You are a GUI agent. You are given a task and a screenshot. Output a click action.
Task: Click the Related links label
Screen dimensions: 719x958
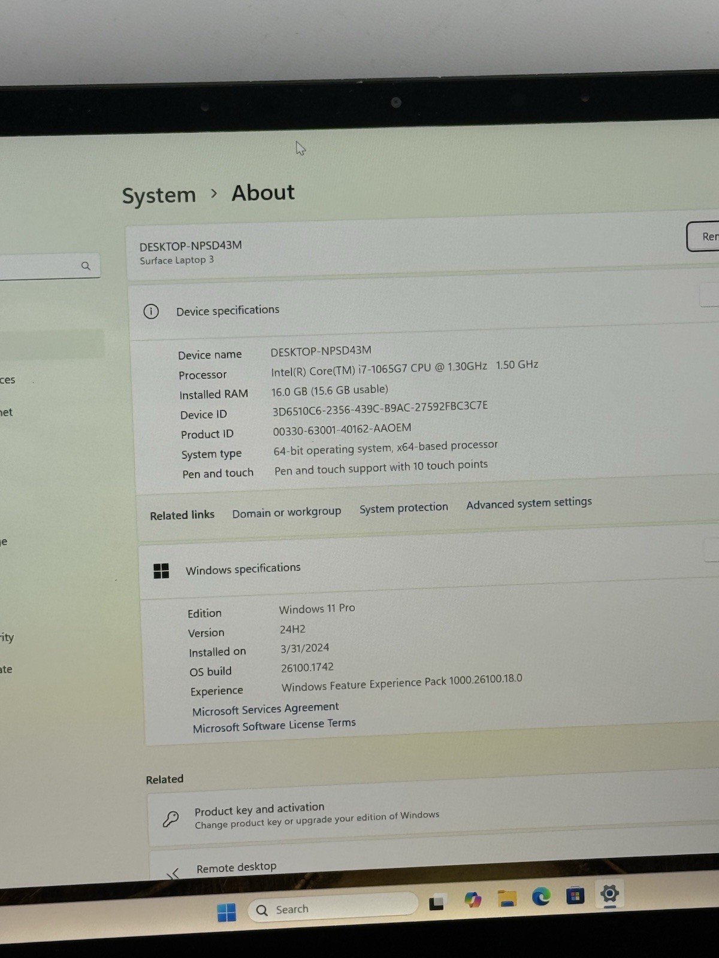tap(182, 515)
